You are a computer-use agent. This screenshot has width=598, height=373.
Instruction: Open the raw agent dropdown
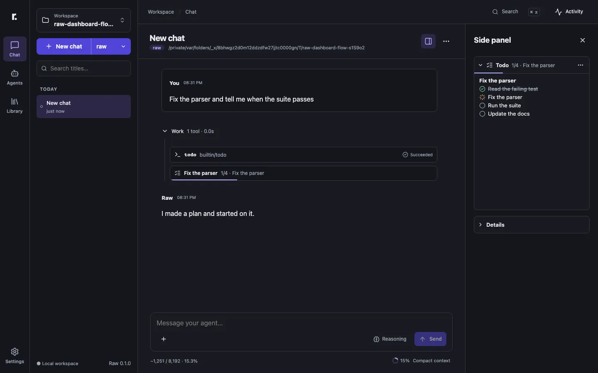tap(111, 46)
